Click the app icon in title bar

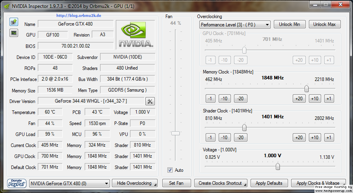click(7, 6)
